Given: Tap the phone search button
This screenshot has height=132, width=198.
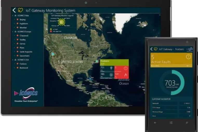Looking at the screenshot, I should point(187,123).
